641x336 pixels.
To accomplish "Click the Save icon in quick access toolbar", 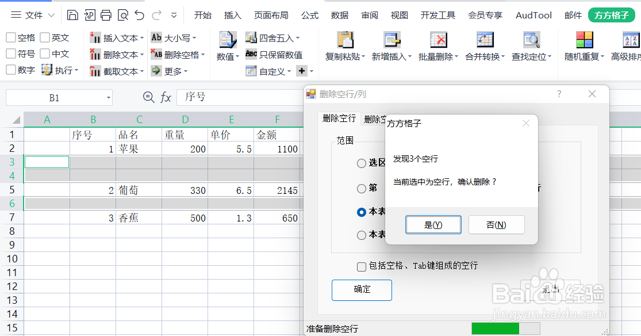I will pyautogui.click(x=72, y=15).
